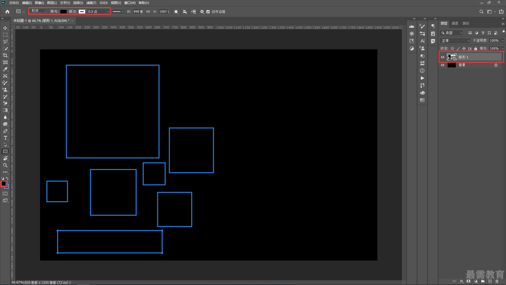Click the foreground color swatch

[x=4, y=184]
